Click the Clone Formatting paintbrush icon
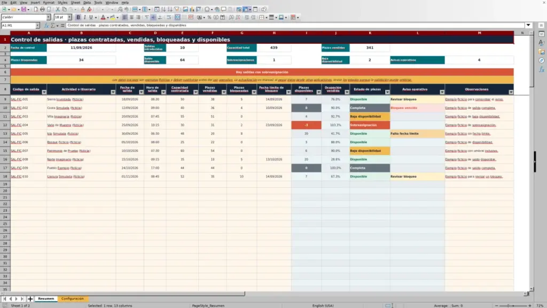This screenshot has width=547, height=308. 83,10
